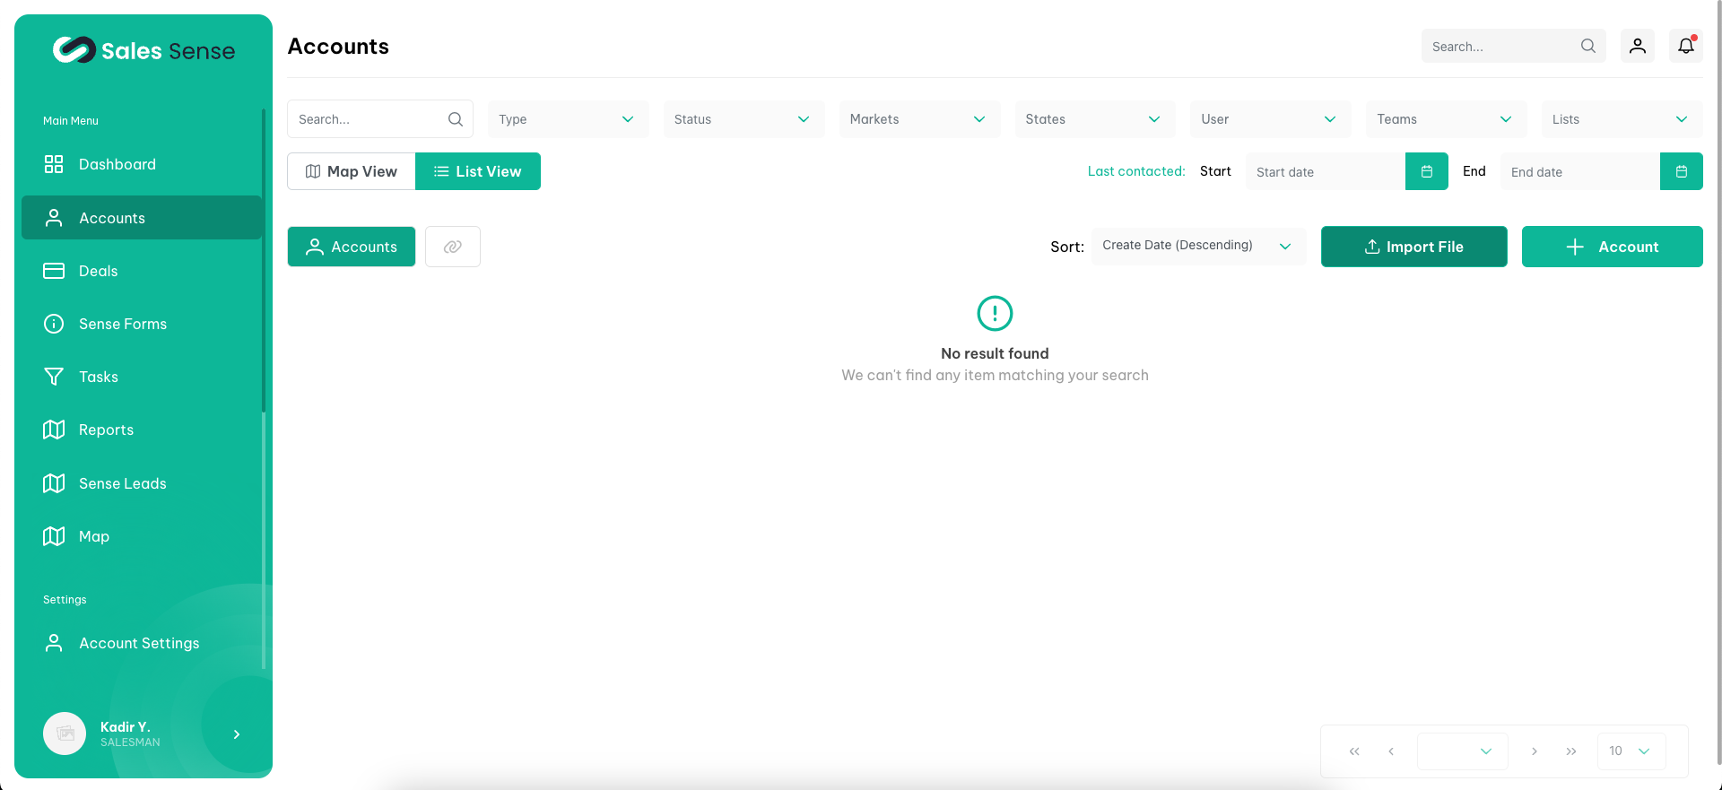Open the Sort by Create Date dropdown

[1197, 246]
